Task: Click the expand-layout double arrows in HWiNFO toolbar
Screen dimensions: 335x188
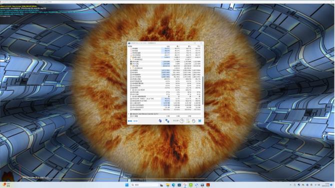Action: pos(129,121)
